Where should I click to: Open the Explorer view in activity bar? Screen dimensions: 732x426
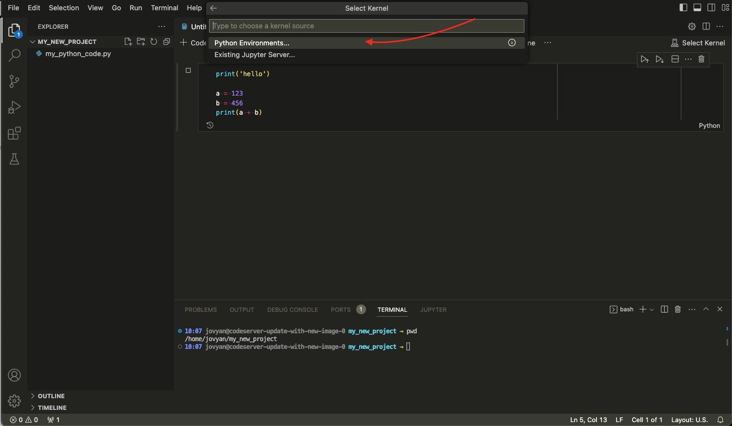click(x=14, y=31)
